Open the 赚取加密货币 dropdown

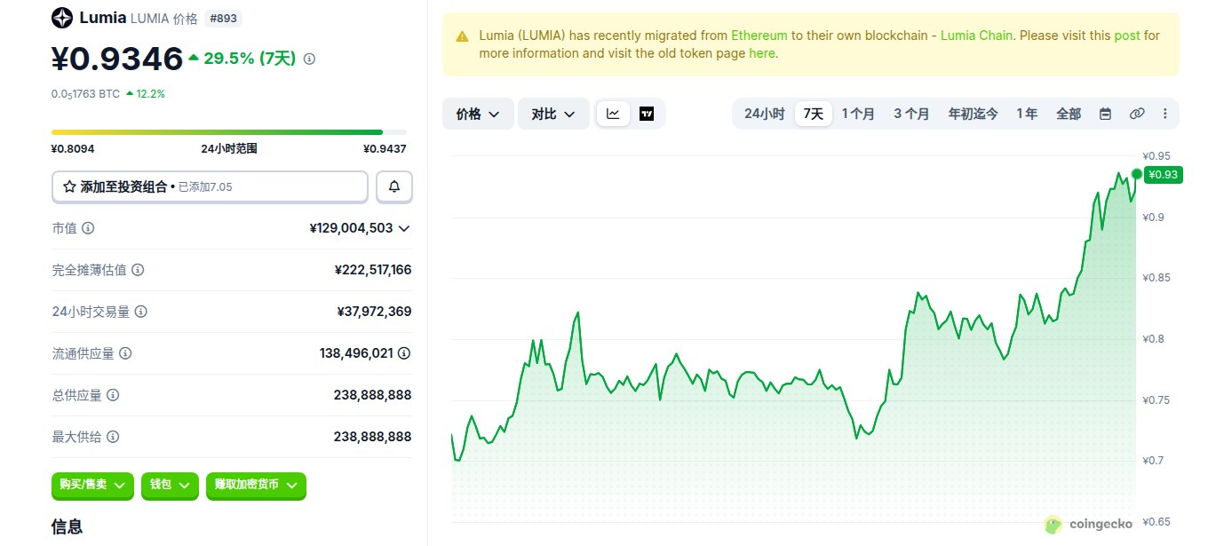pos(256,485)
